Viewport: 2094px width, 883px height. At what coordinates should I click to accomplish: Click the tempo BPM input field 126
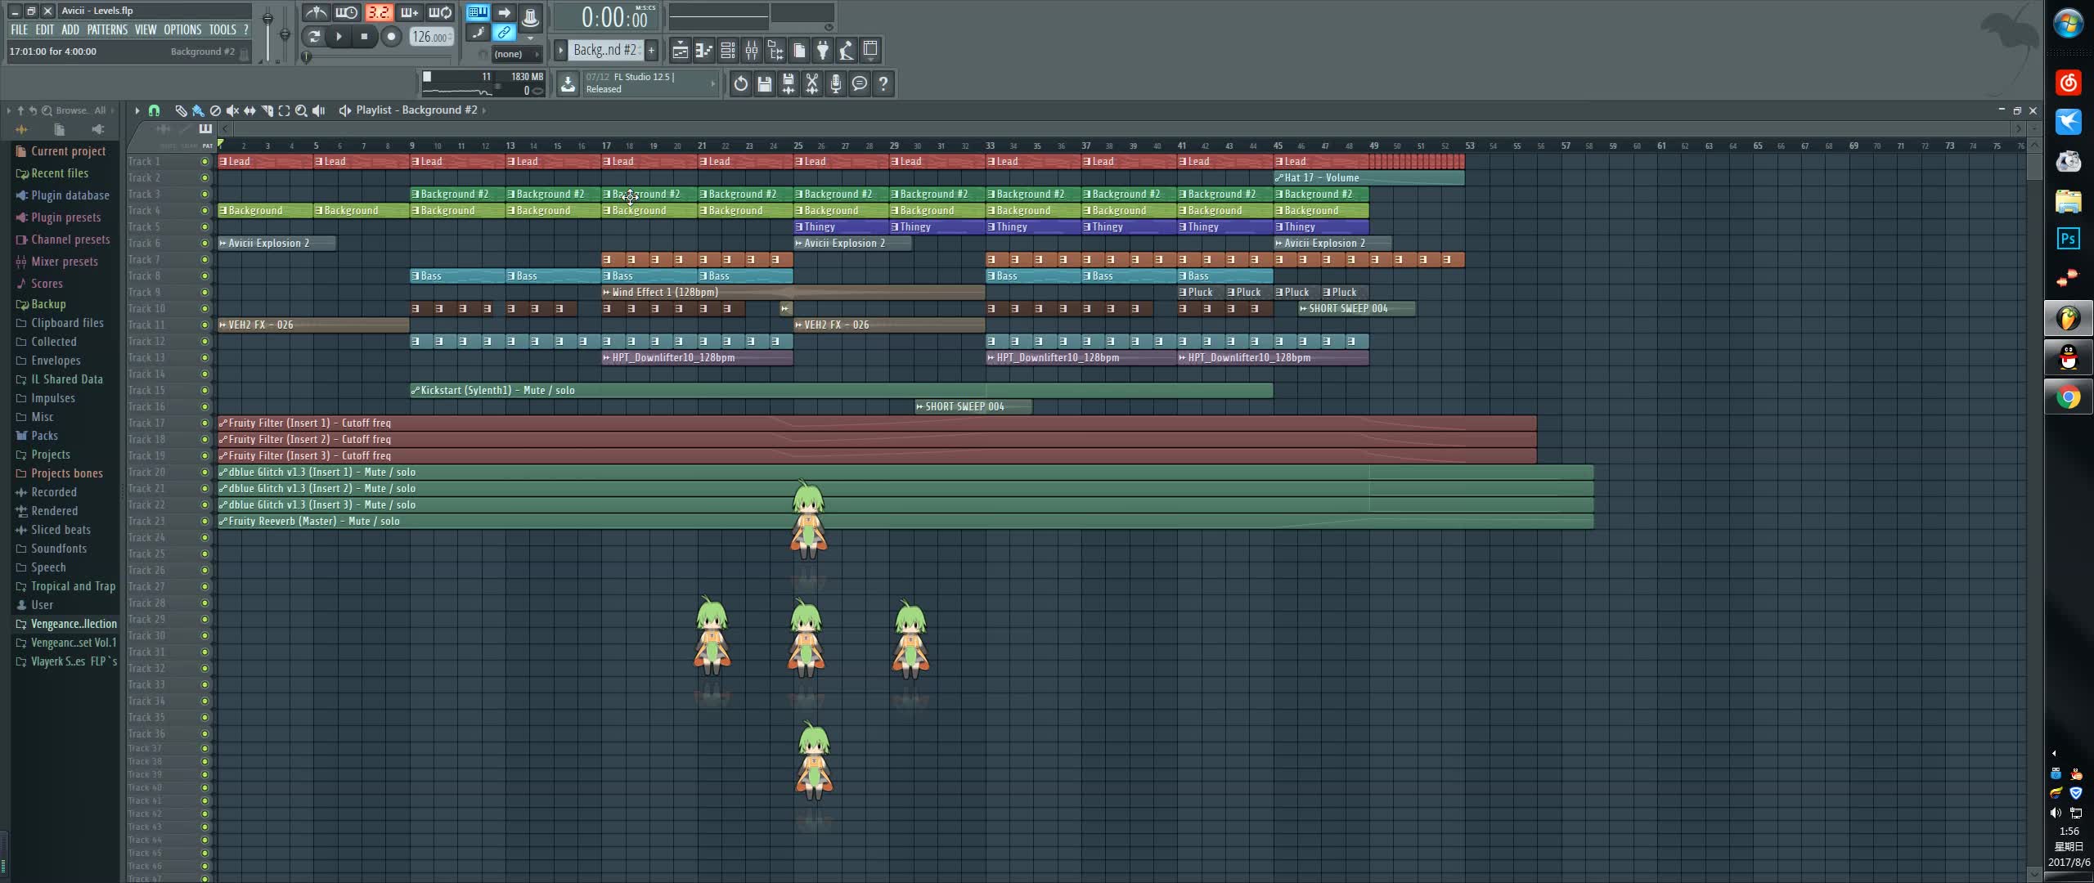(x=431, y=36)
